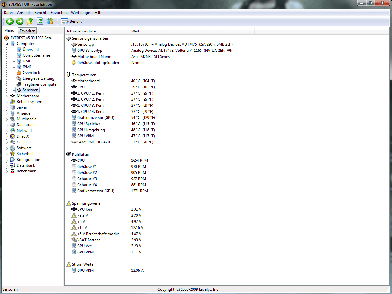The height and width of the screenshot is (294, 392).
Task: Expand the Multimedia tree node
Action: point(7,119)
